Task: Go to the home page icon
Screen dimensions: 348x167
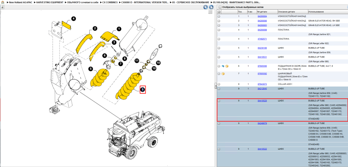Action: 2,2
